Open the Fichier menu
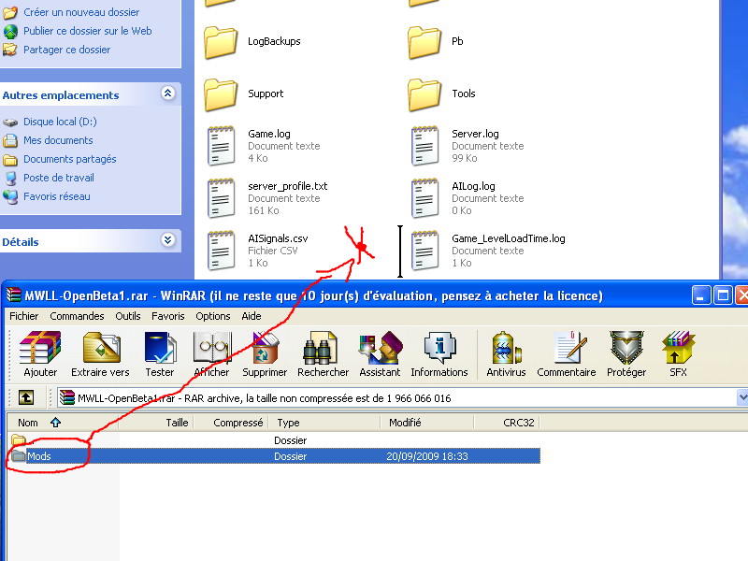The height and width of the screenshot is (561, 748). point(24,316)
